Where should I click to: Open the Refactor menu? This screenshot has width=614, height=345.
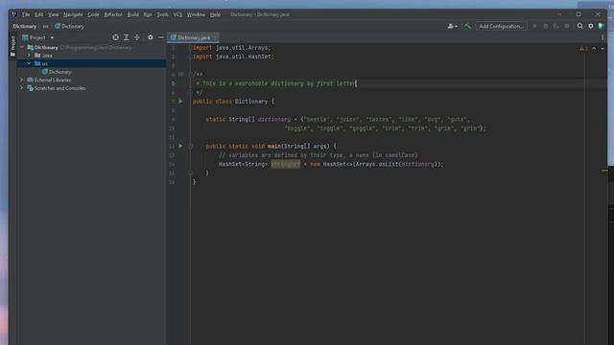113,14
